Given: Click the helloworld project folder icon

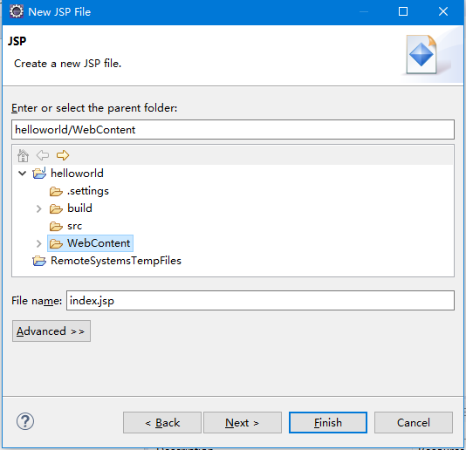Looking at the screenshot, I should pos(39,174).
